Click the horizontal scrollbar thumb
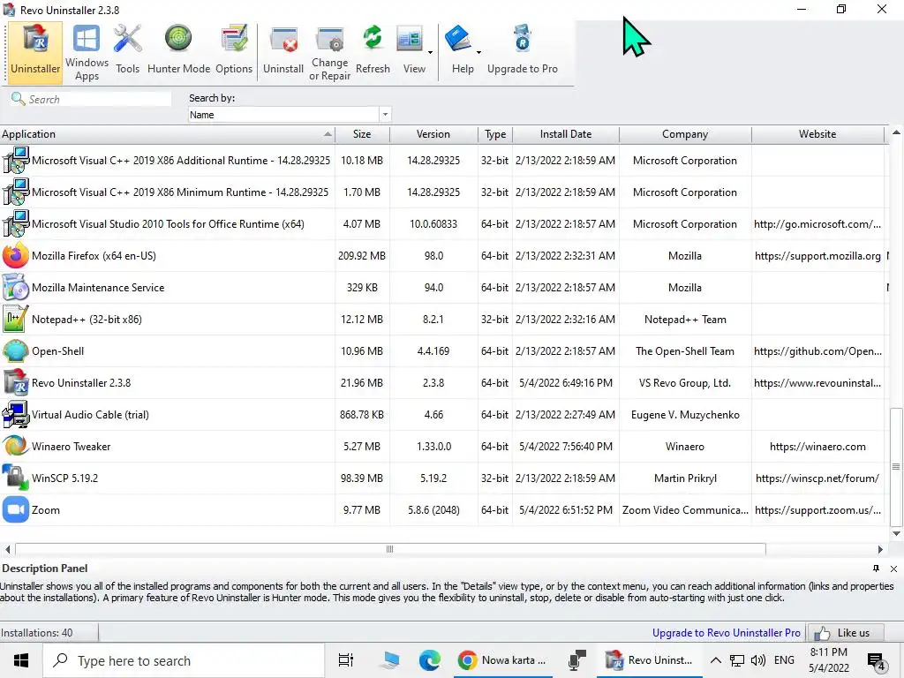 (390, 549)
